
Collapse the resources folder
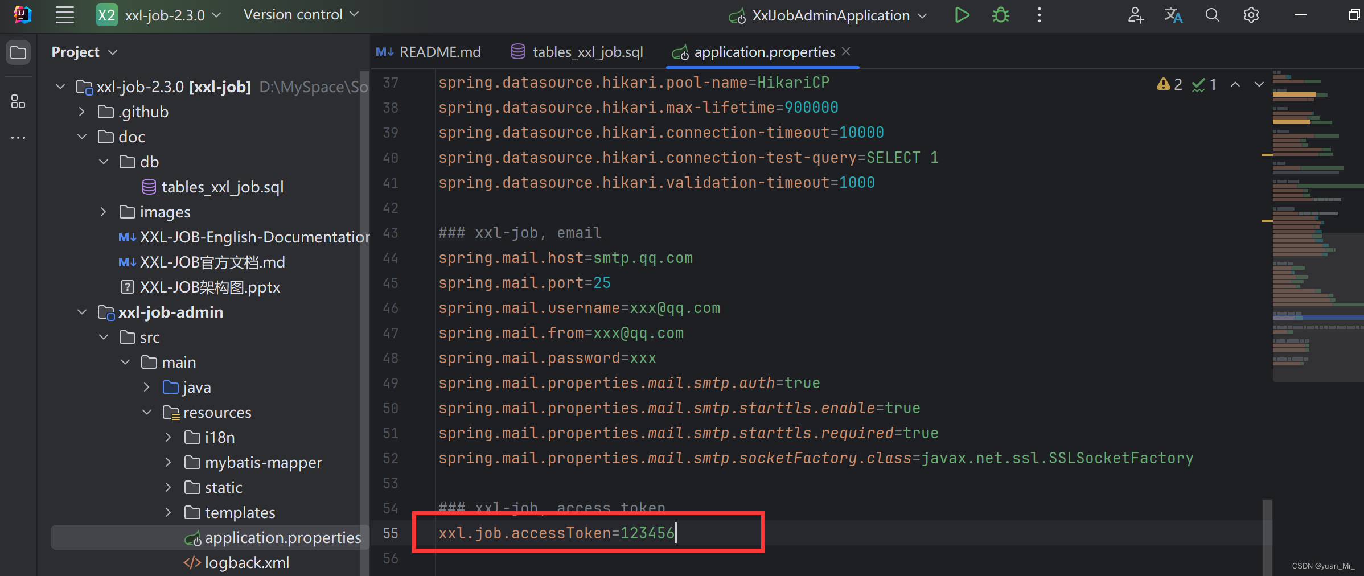click(147, 412)
